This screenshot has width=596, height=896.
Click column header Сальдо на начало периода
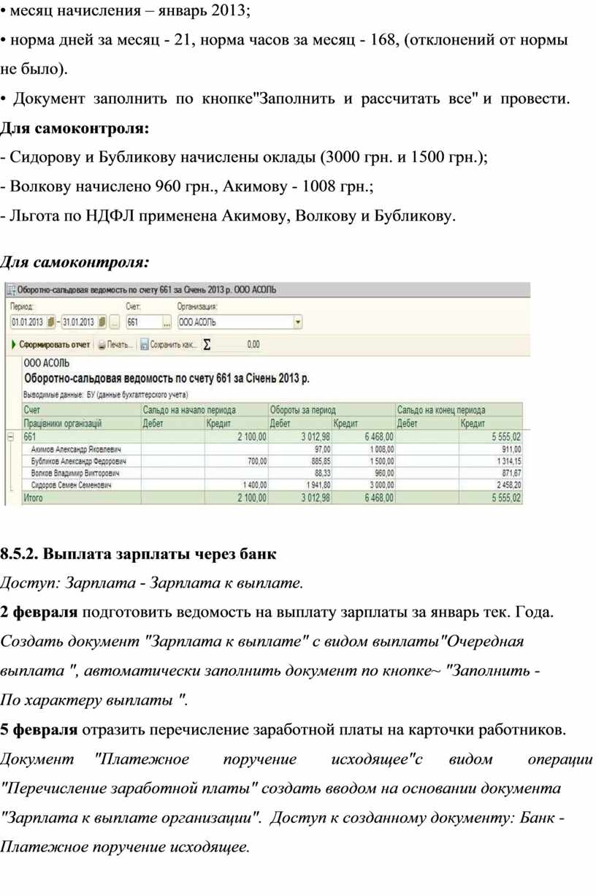[203, 410]
